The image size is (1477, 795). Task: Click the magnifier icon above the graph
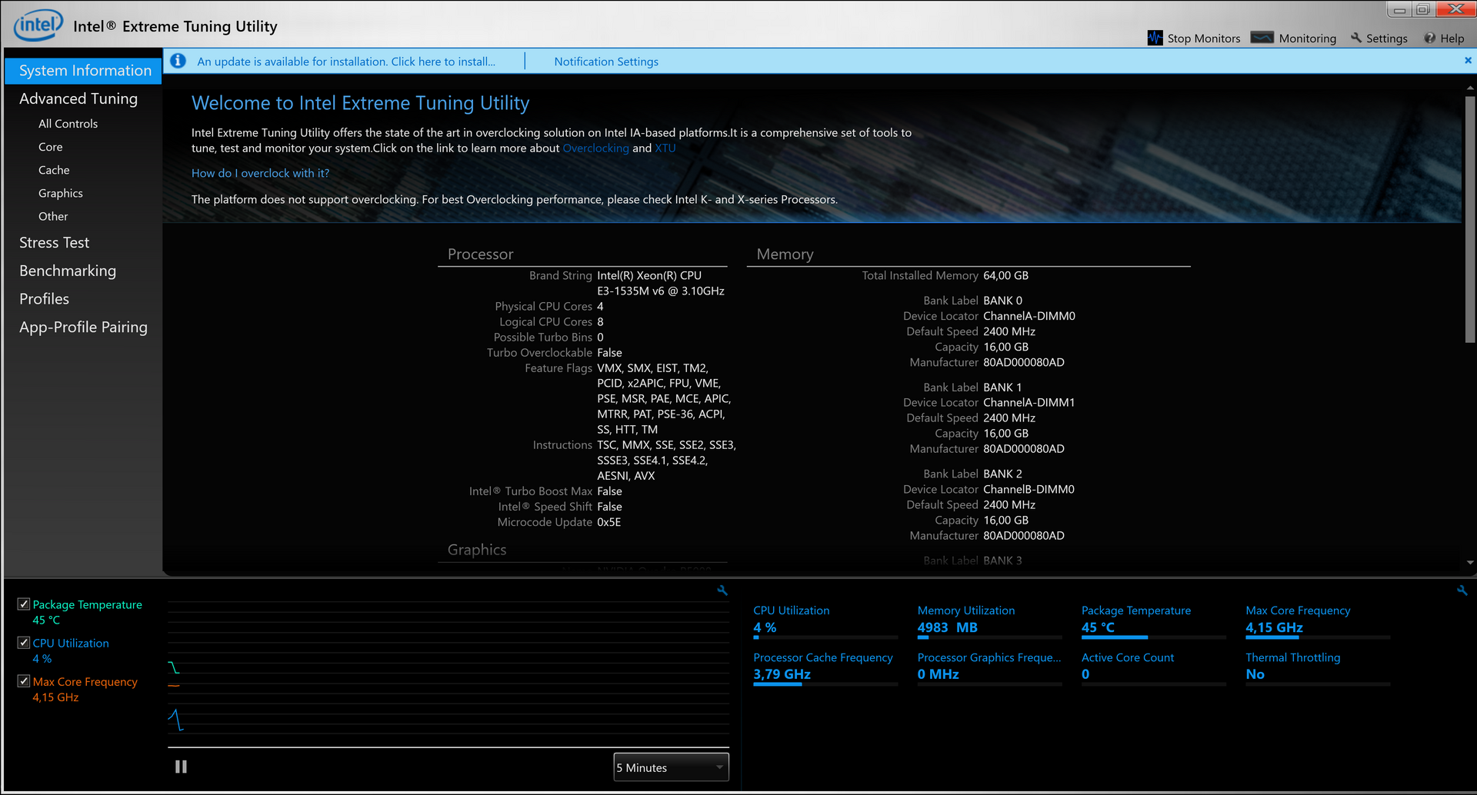point(722,590)
